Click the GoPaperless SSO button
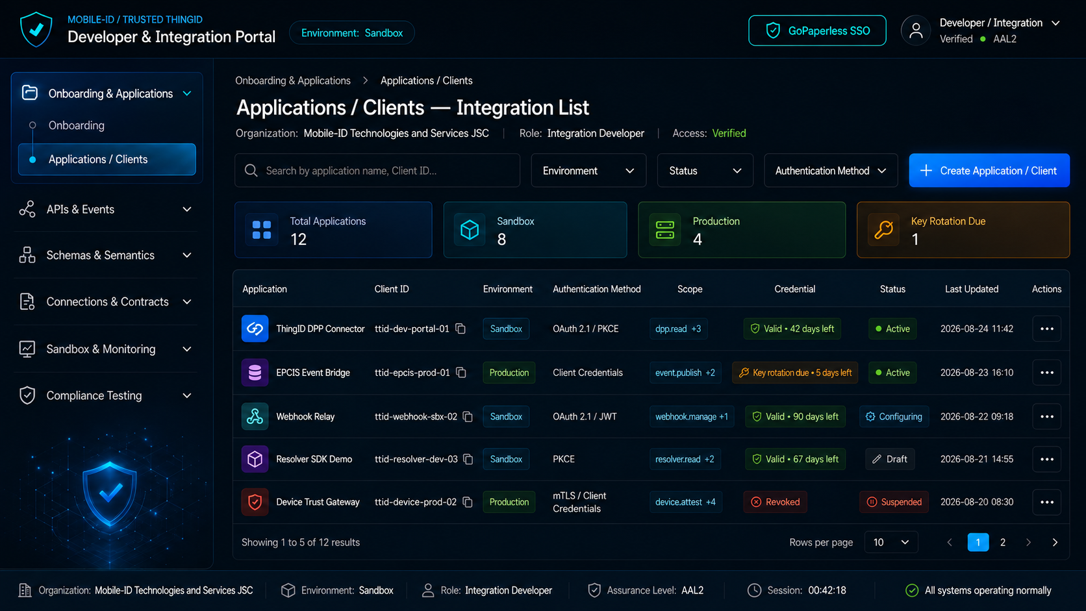1086x611 pixels. pyautogui.click(x=817, y=31)
